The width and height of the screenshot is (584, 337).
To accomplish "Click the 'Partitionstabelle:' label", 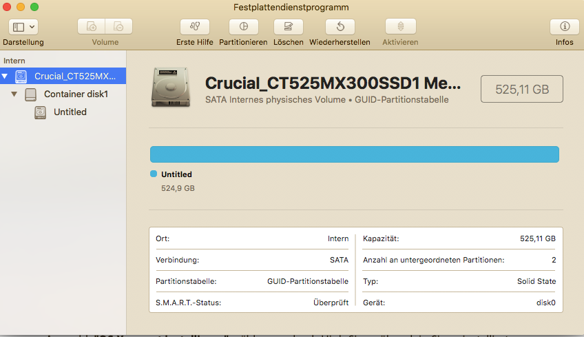I will (186, 281).
